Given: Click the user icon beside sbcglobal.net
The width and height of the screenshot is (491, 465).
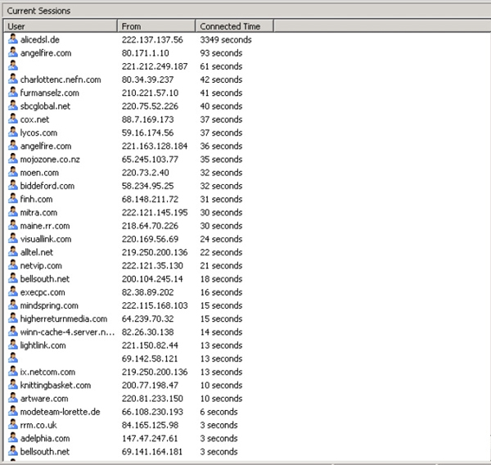Looking at the screenshot, I should (13, 106).
